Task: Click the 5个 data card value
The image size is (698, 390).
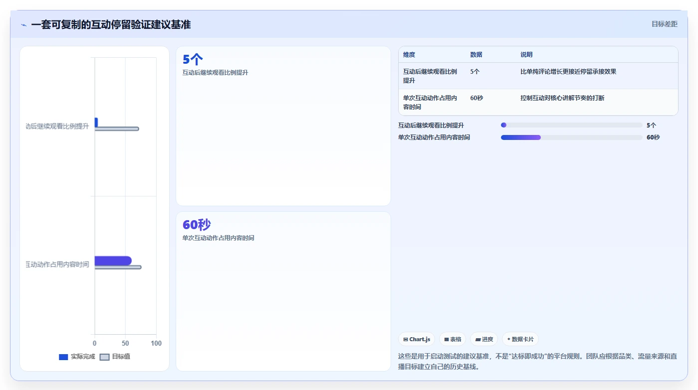Action: tap(193, 60)
